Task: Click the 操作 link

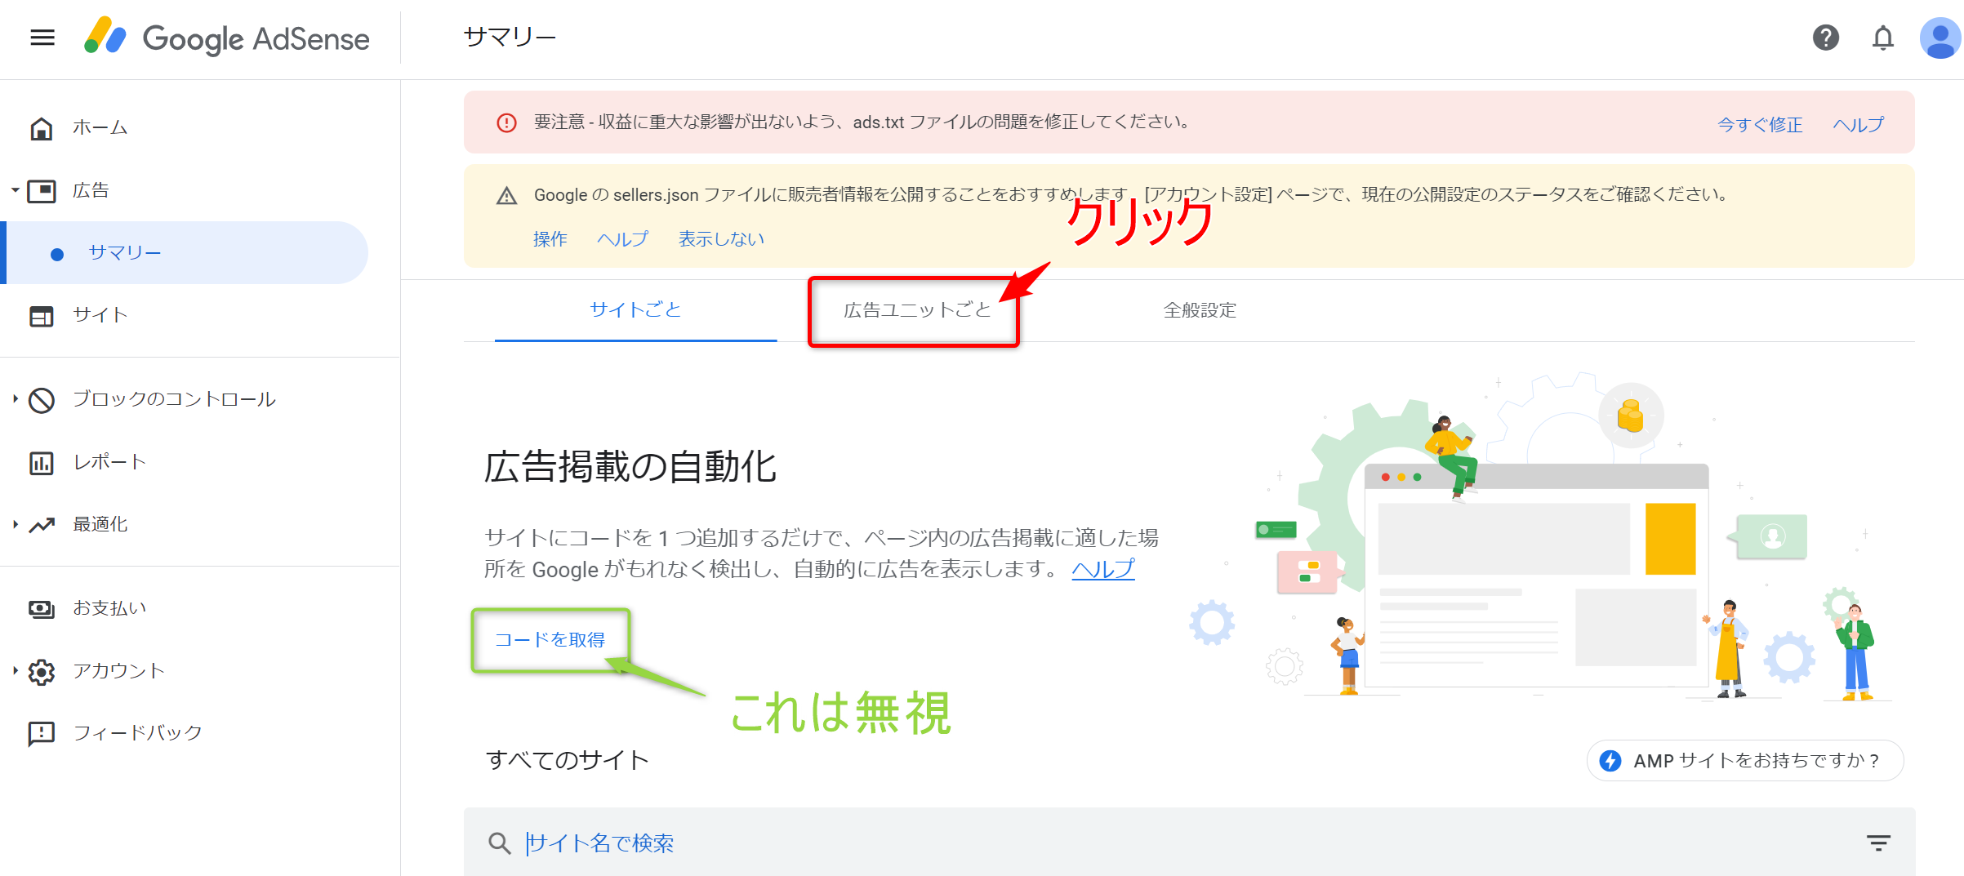Action: (550, 239)
